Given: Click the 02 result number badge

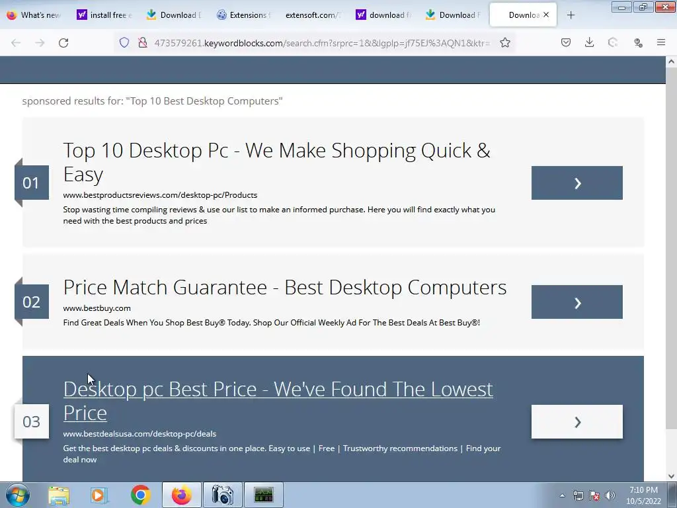Looking at the screenshot, I should point(31,302).
